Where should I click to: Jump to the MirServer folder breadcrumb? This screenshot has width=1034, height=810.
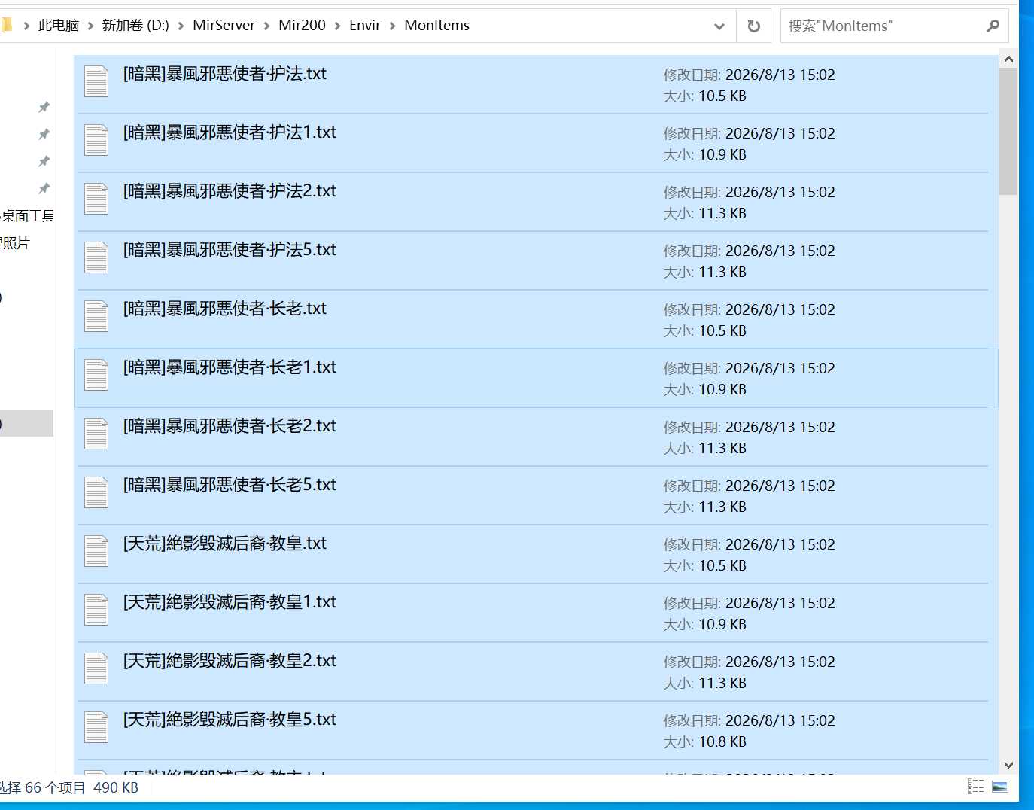coord(224,26)
